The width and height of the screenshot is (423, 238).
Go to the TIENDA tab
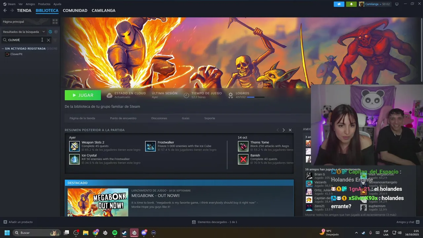point(24,11)
